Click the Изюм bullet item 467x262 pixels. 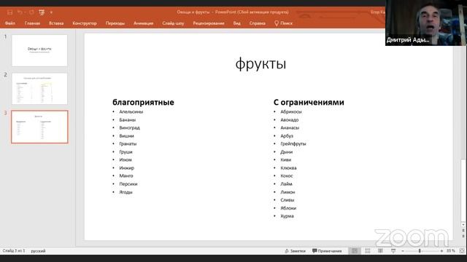tap(126, 160)
